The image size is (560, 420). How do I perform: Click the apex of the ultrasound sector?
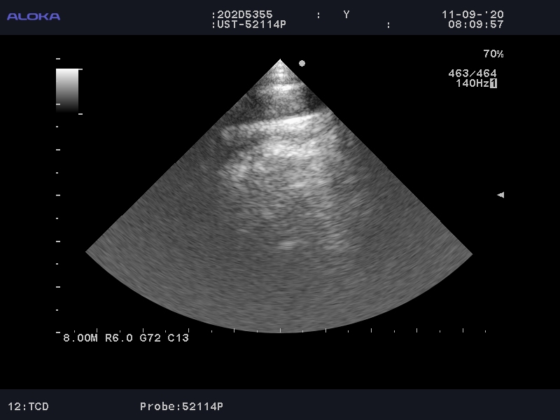click(x=280, y=61)
